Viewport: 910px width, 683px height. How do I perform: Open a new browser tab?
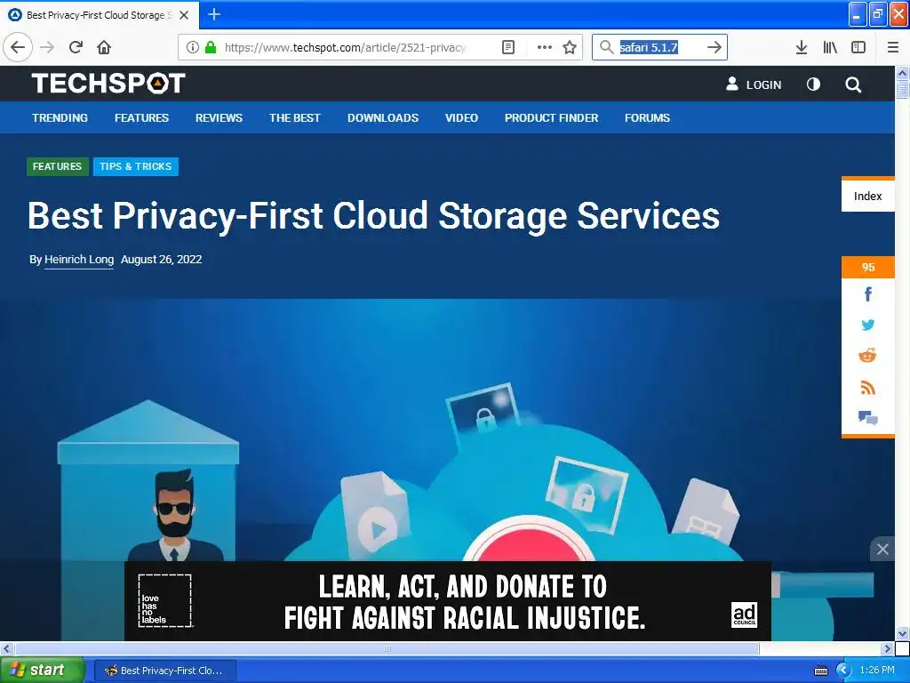click(214, 14)
